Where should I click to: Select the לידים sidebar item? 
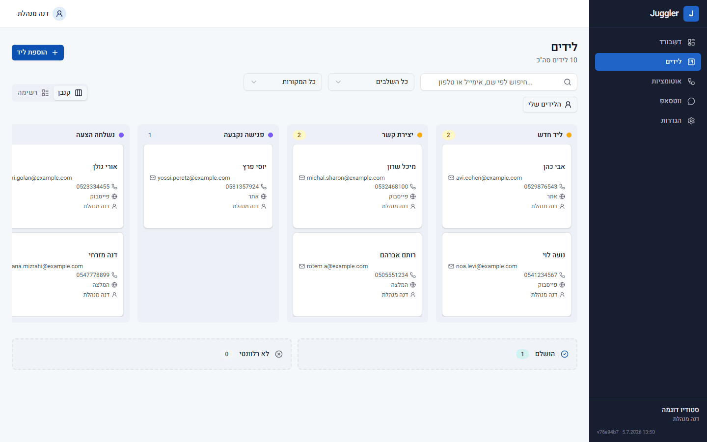[x=648, y=62]
